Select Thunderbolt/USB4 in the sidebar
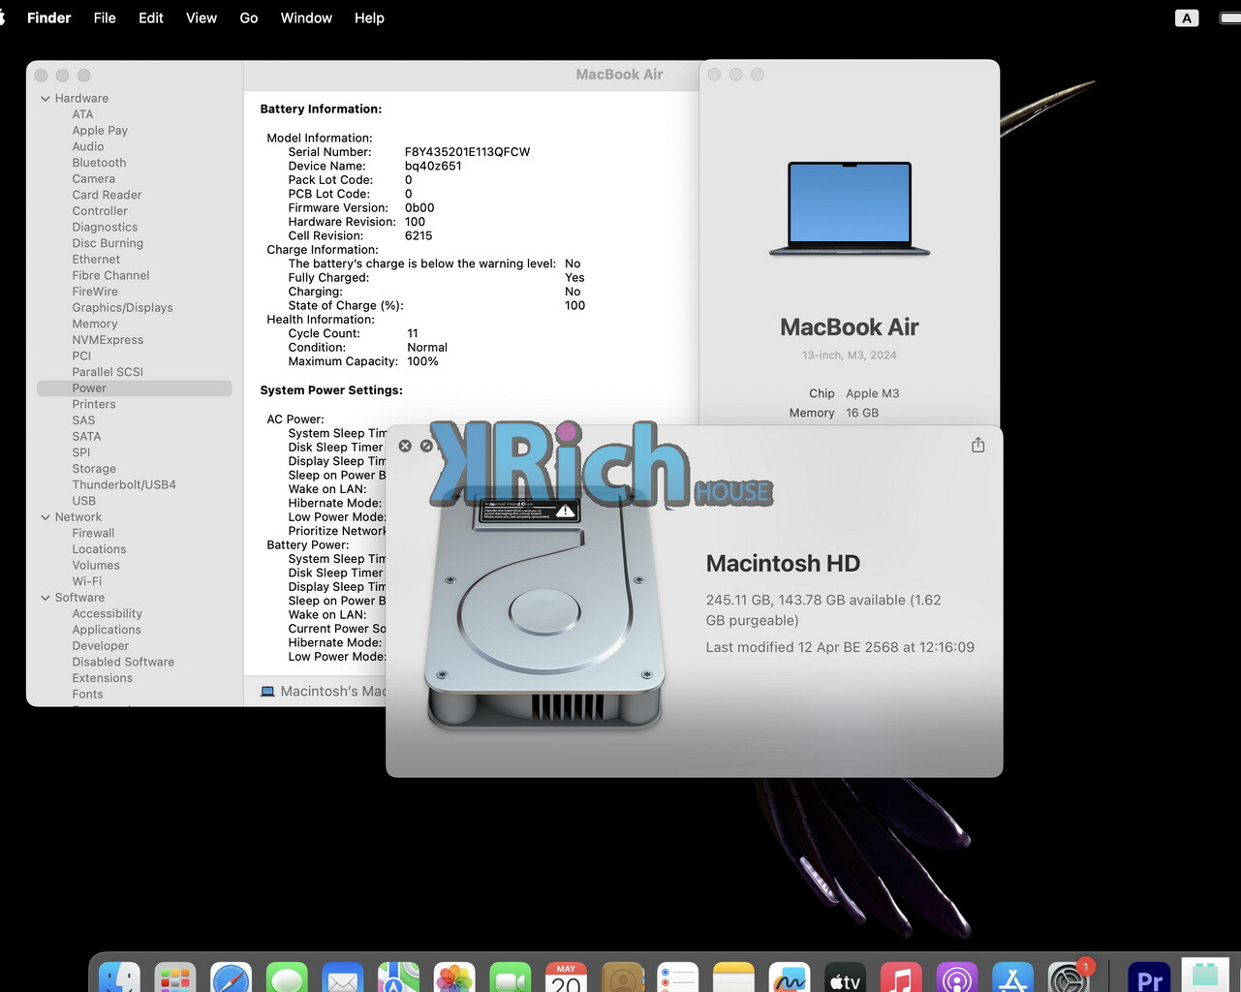The image size is (1241, 992). pos(124,484)
